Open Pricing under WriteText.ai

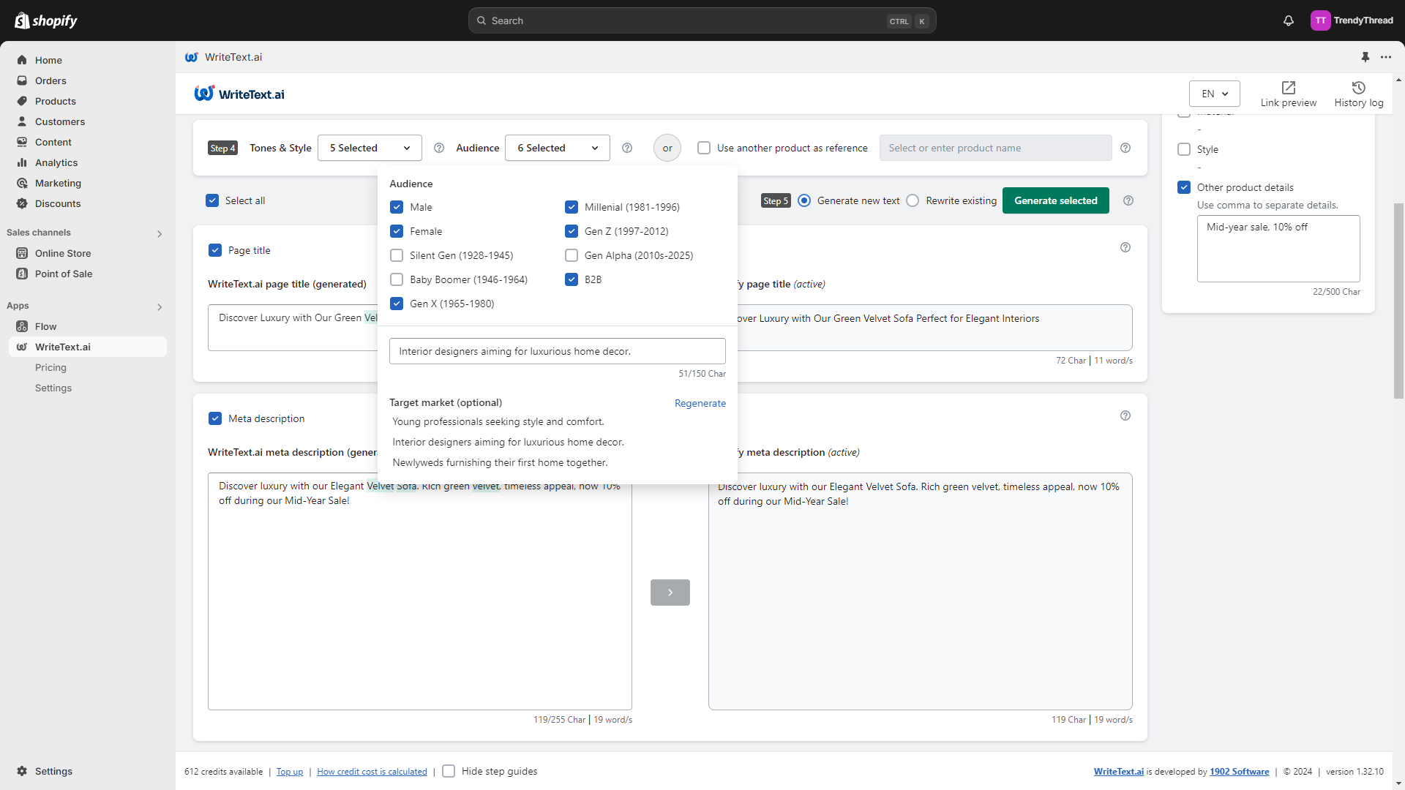[50, 367]
